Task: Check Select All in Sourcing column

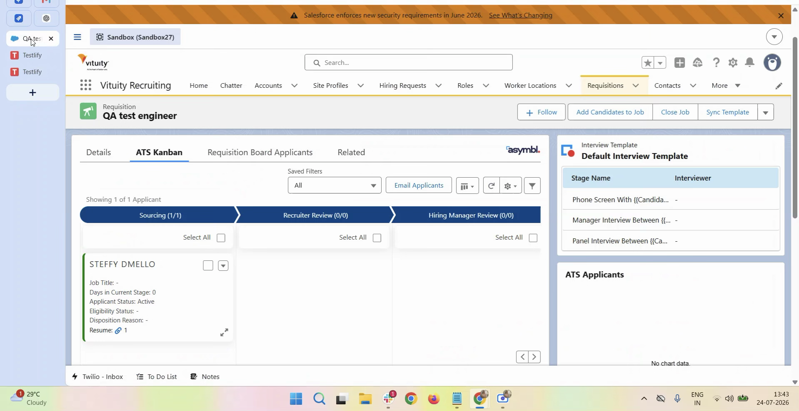Action: 221,238
